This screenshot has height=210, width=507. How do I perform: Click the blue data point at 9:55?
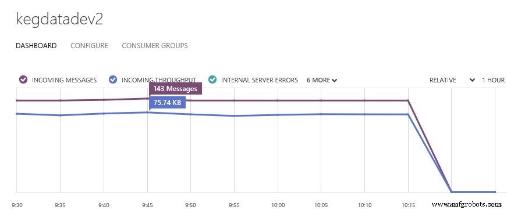(x=235, y=116)
